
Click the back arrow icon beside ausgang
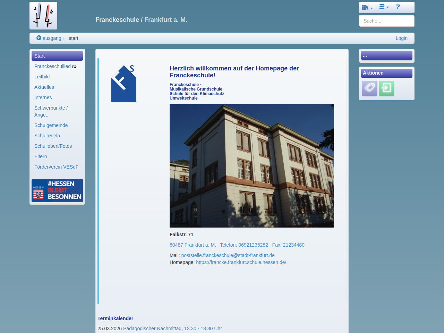tap(39, 38)
